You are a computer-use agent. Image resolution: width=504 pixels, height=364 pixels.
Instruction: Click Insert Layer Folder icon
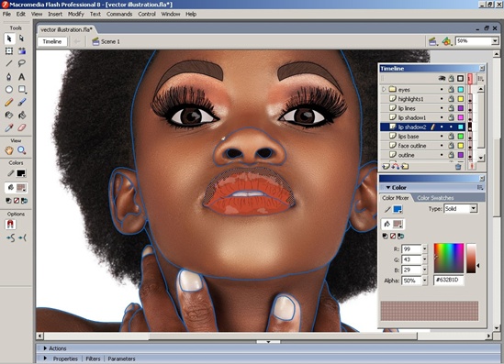point(405,166)
